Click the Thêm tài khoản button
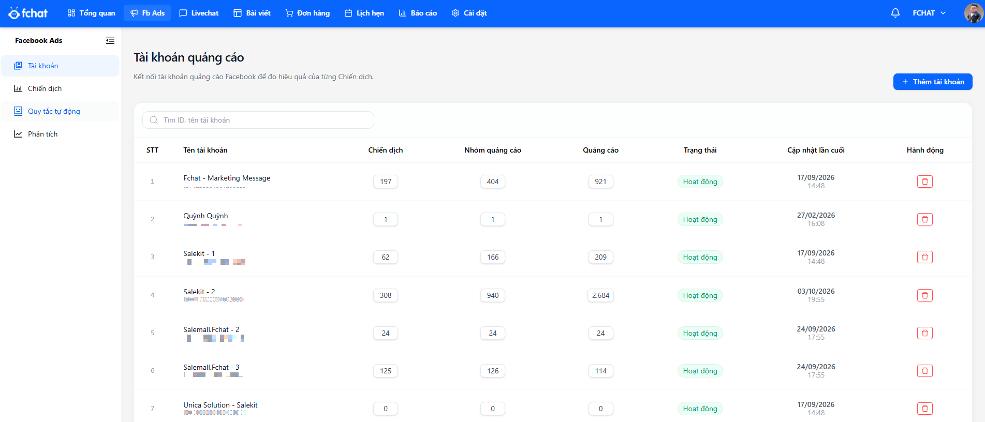This screenshot has width=985, height=422. (933, 82)
